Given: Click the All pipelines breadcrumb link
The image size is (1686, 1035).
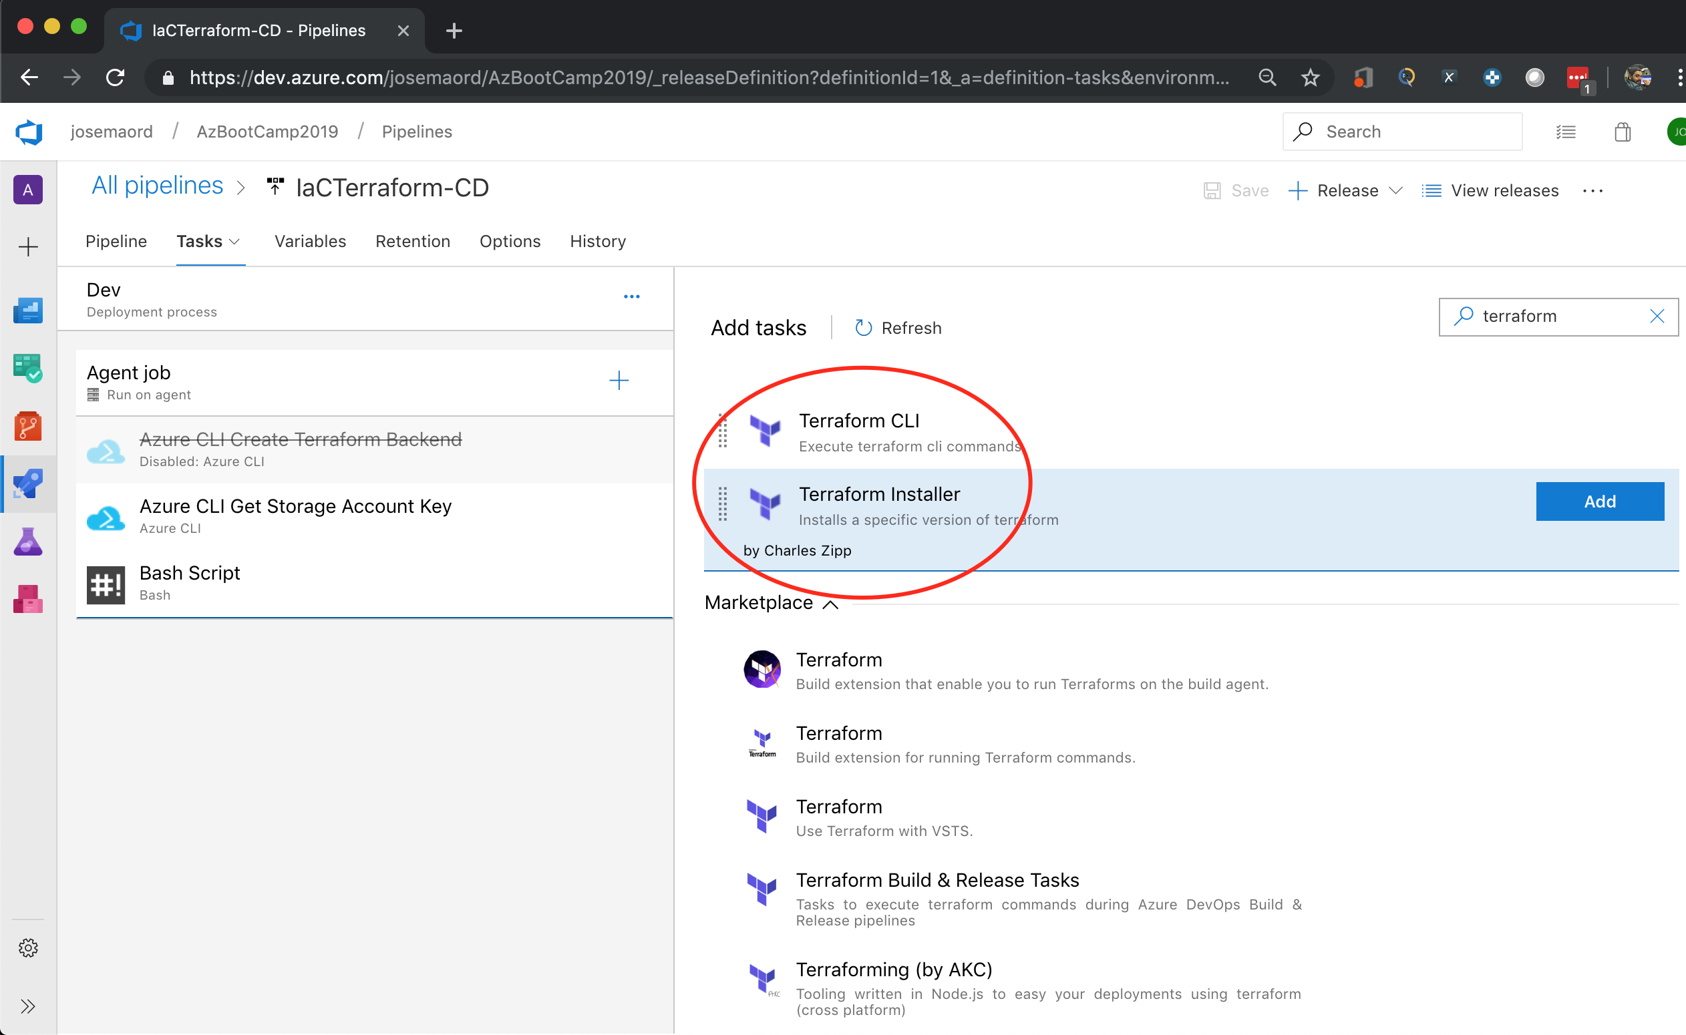Looking at the screenshot, I should pos(158,186).
